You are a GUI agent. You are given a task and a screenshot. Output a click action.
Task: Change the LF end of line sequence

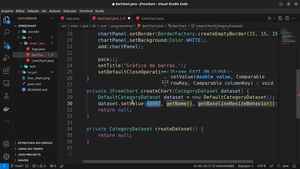[271, 166]
